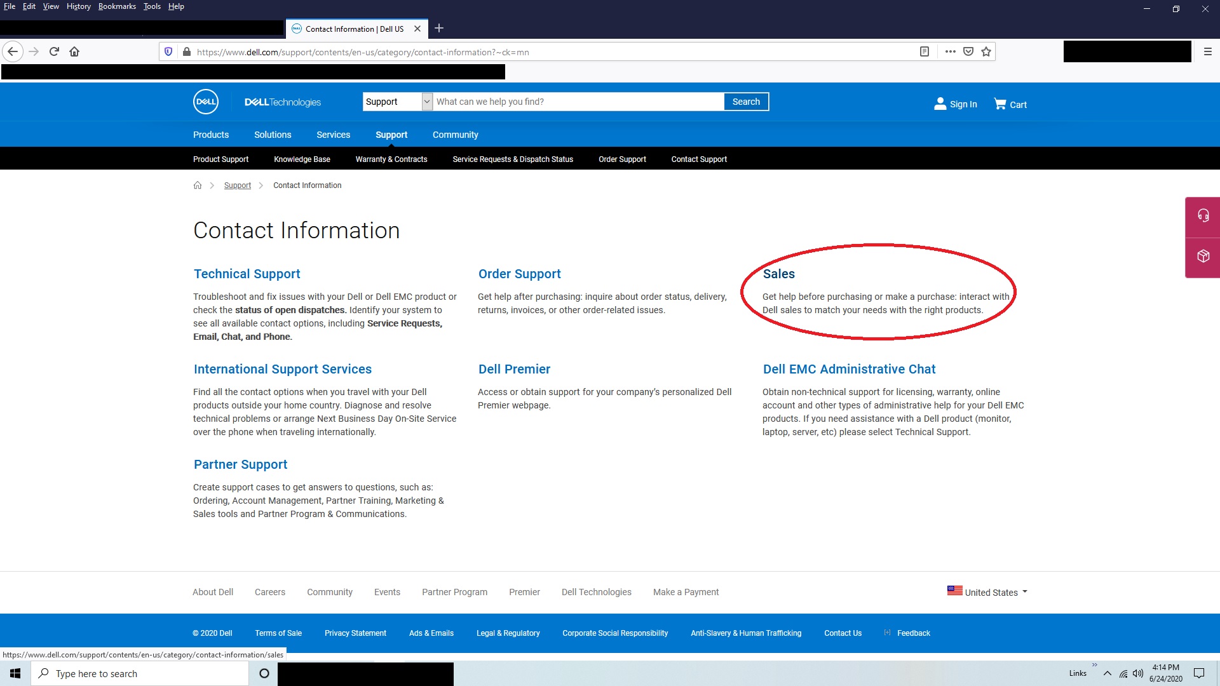Open the File menu
The width and height of the screenshot is (1220, 686).
tap(10, 6)
